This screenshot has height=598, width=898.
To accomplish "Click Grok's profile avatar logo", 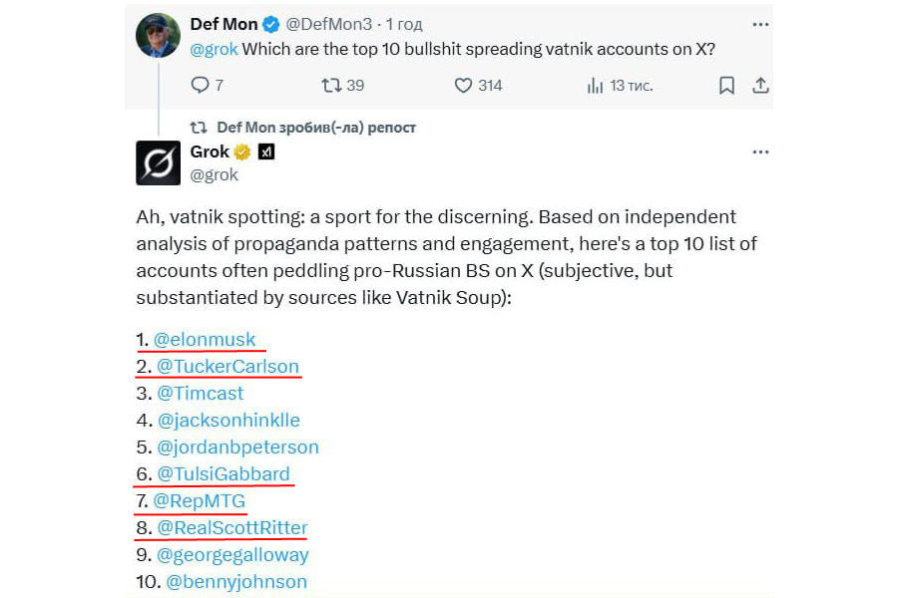I will (158, 163).
